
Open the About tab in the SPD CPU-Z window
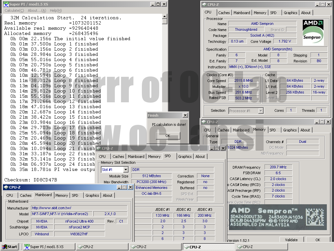click(x=200, y=157)
